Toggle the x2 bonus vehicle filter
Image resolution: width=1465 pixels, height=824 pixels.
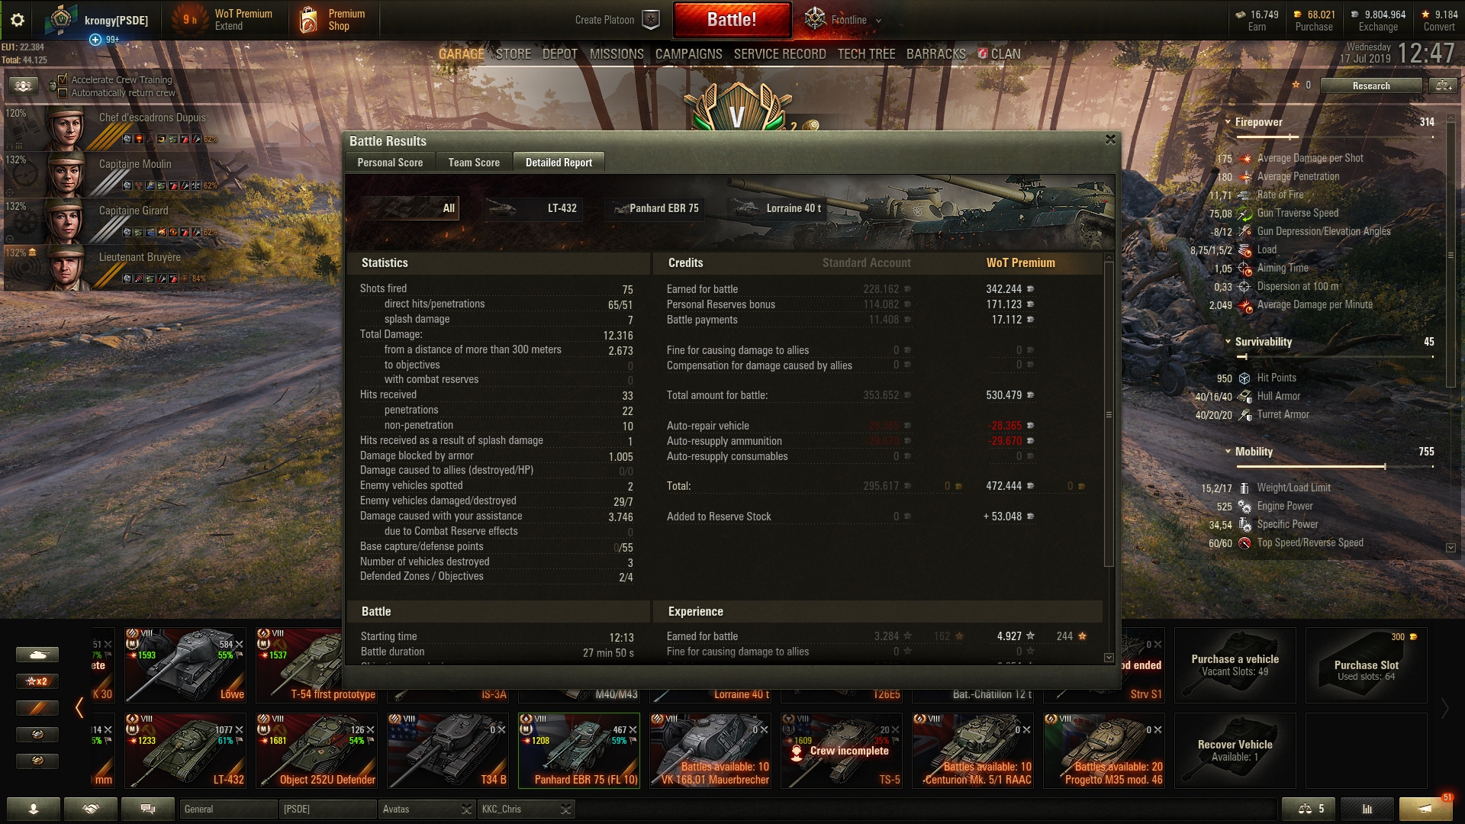click(37, 681)
